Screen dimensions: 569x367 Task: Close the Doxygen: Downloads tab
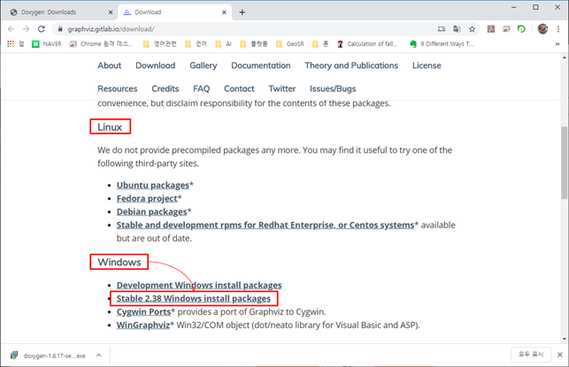[111, 12]
